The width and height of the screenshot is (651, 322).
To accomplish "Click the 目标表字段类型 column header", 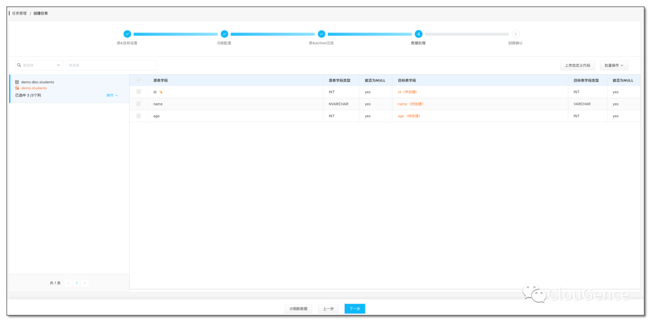I will click(x=585, y=80).
